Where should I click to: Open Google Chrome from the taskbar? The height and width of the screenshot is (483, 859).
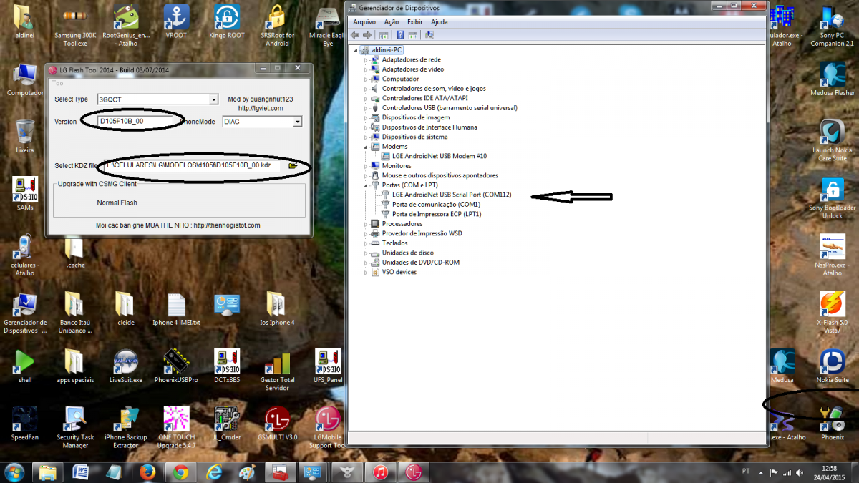[180, 472]
